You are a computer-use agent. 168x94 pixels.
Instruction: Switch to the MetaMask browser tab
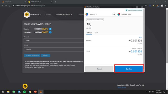click(14, 2)
